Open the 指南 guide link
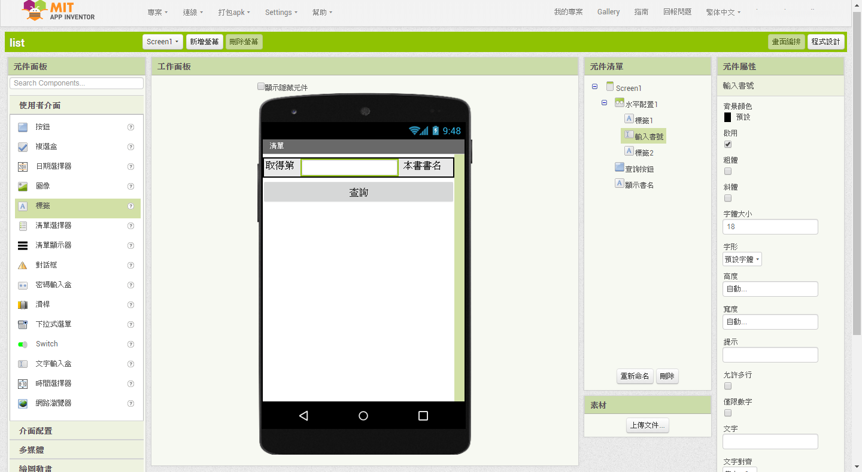This screenshot has height=472, width=862. (641, 12)
